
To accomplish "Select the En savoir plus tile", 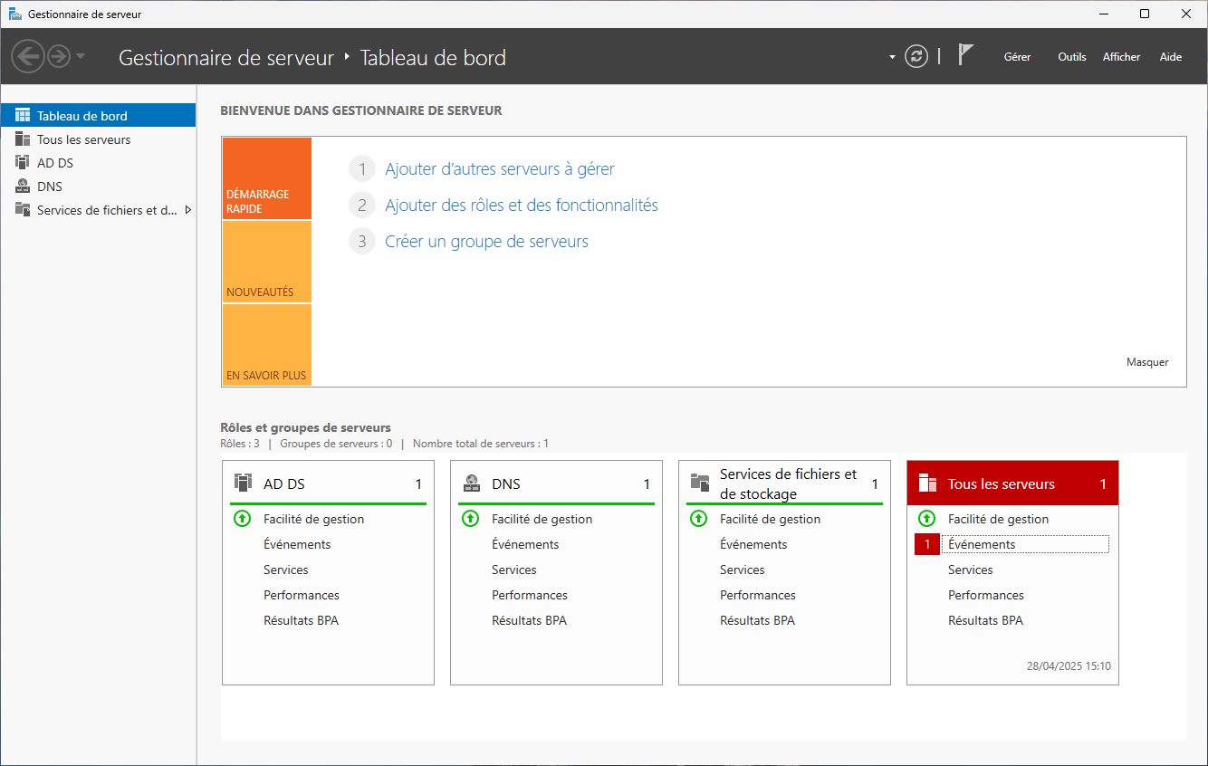I will (266, 345).
